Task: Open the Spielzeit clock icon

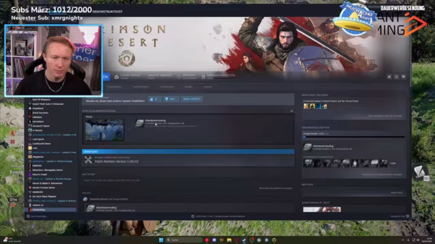Action: click(x=179, y=77)
